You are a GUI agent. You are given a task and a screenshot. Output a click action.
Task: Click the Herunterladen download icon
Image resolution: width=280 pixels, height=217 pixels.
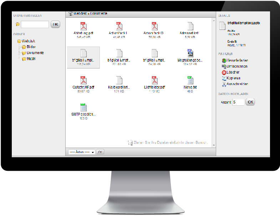point(224,61)
